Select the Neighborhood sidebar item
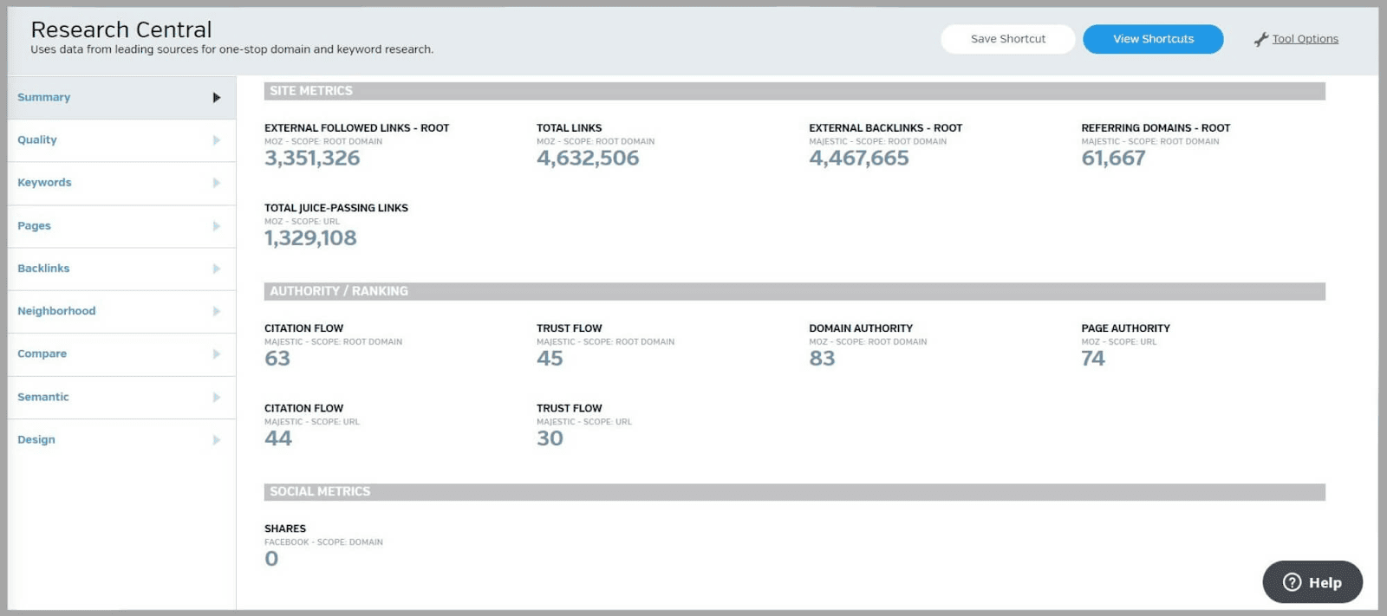Viewport: 1387px width, 616px height. 56,311
